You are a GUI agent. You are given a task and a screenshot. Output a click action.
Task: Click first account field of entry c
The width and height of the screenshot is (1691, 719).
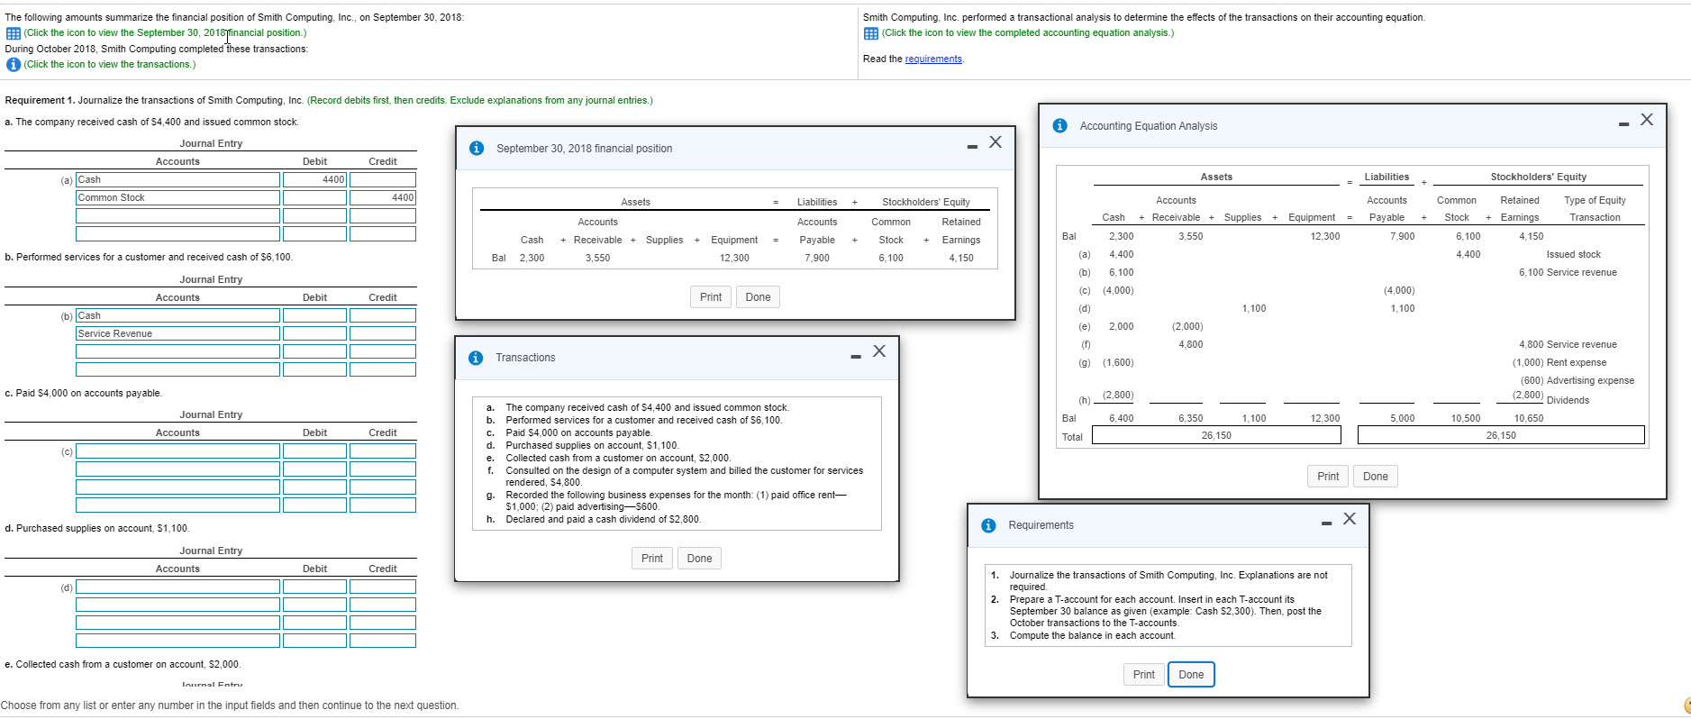point(177,451)
